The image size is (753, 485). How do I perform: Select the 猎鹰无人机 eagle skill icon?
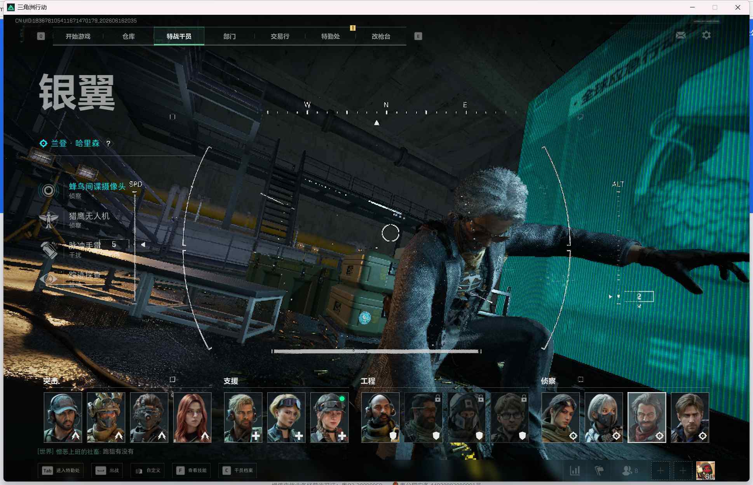tap(49, 220)
